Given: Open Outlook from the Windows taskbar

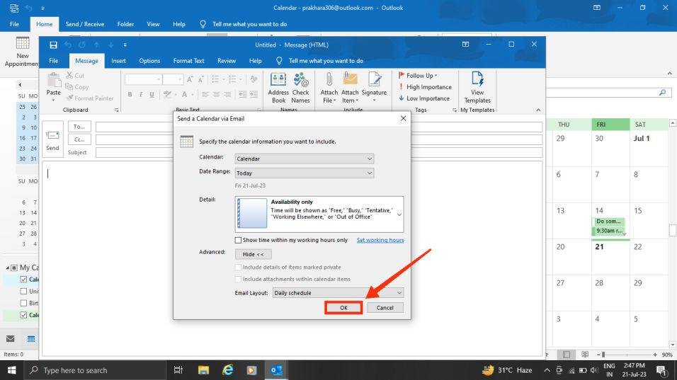Looking at the screenshot, I should coord(277,370).
